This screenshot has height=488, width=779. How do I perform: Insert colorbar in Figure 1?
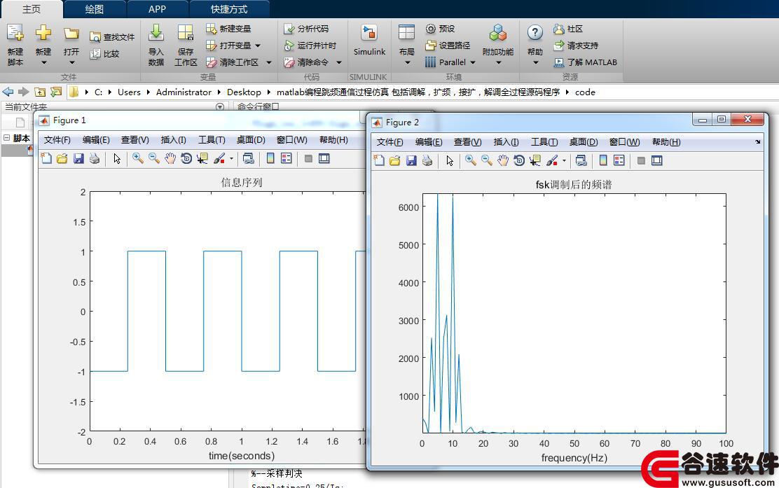coord(270,158)
